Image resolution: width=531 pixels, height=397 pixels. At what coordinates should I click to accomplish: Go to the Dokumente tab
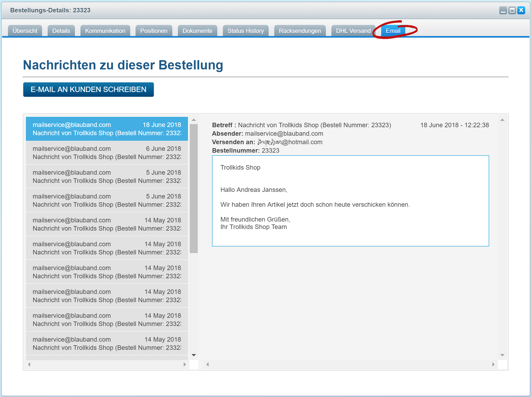pyautogui.click(x=197, y=31)
